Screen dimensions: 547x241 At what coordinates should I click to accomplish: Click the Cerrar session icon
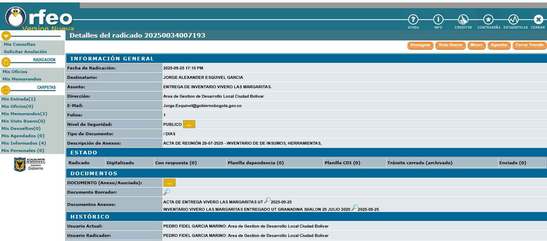538,20
